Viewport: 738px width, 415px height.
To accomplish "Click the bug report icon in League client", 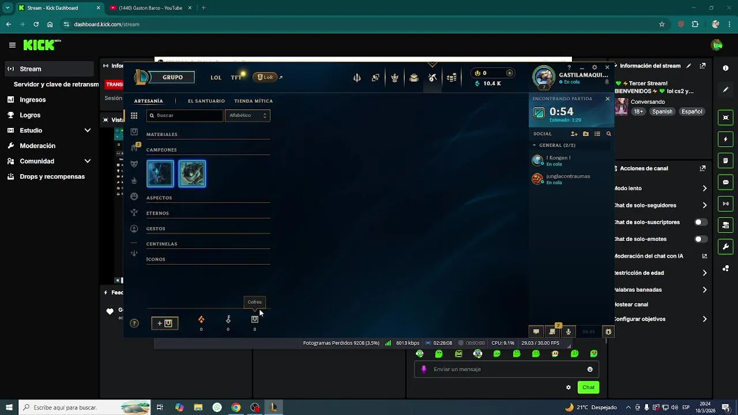I will coord(608,331).
